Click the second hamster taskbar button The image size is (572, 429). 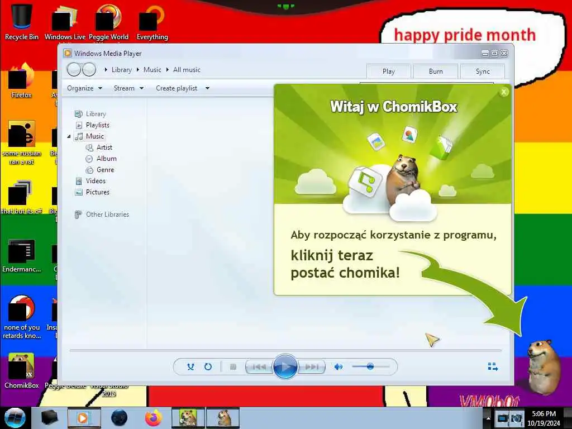pyautogui.click(x=223, y=418)
